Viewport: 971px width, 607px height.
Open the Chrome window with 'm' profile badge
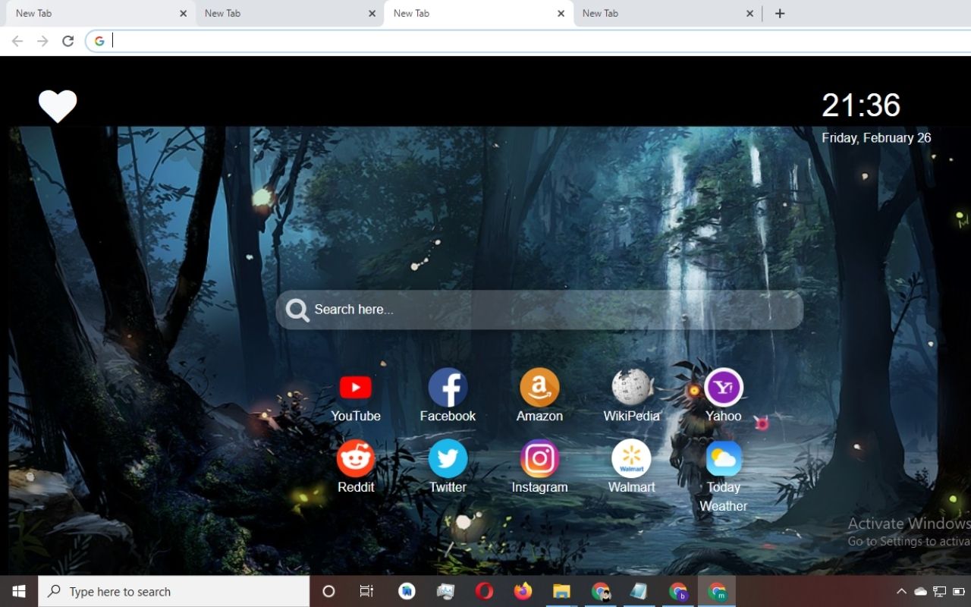(x=717, y=591)
